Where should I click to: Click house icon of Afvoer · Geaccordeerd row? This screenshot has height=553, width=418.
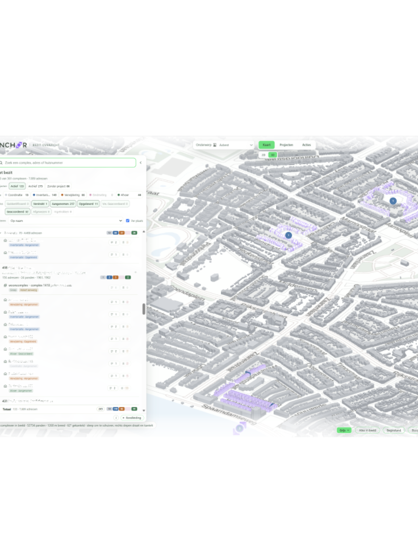pos(5,349)
